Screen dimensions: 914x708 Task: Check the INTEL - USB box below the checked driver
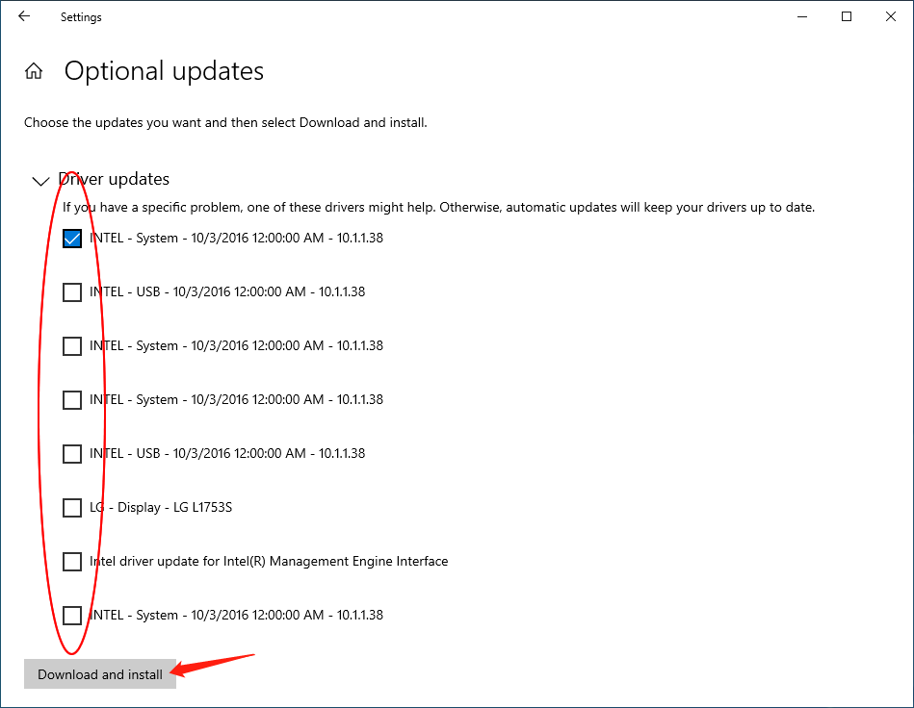coord(72,292)
